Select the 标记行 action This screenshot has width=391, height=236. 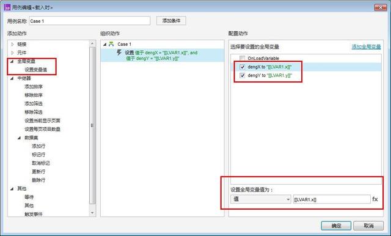(38, 155)
